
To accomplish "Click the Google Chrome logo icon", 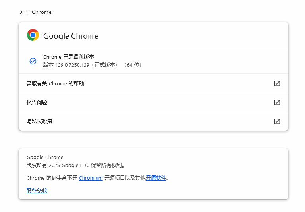I will click(x=33, y=35).
